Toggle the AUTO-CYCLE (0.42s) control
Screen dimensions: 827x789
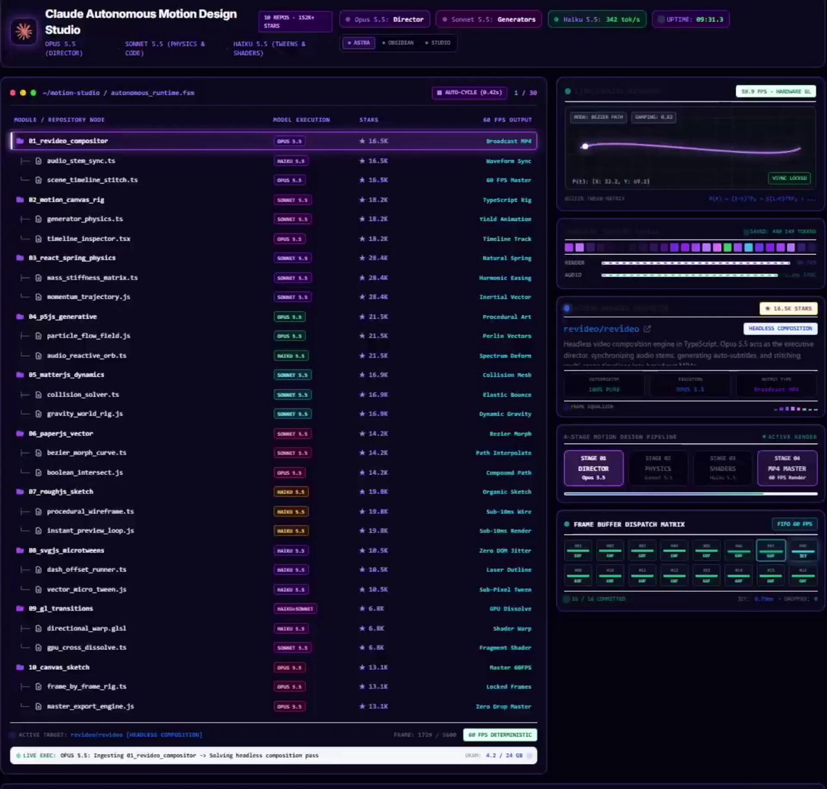[470, 92]
